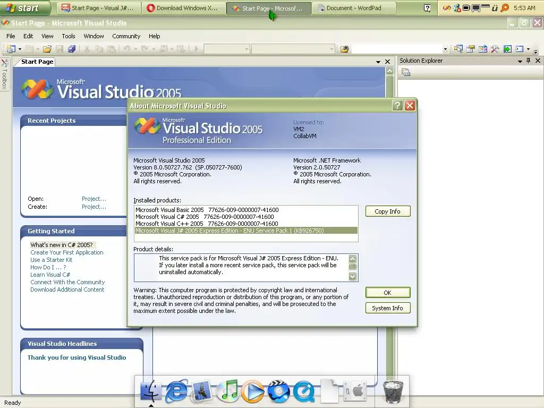This screenshot has width=544, height=408.
Task: Click the dialog help question-mark button
Action: [397, 106]
